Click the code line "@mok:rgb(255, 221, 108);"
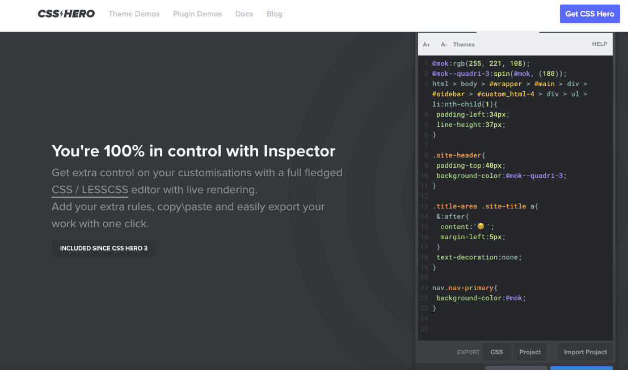Image resolution: width=628 pixels, height=370 pixels. click(x=481, y=63)
